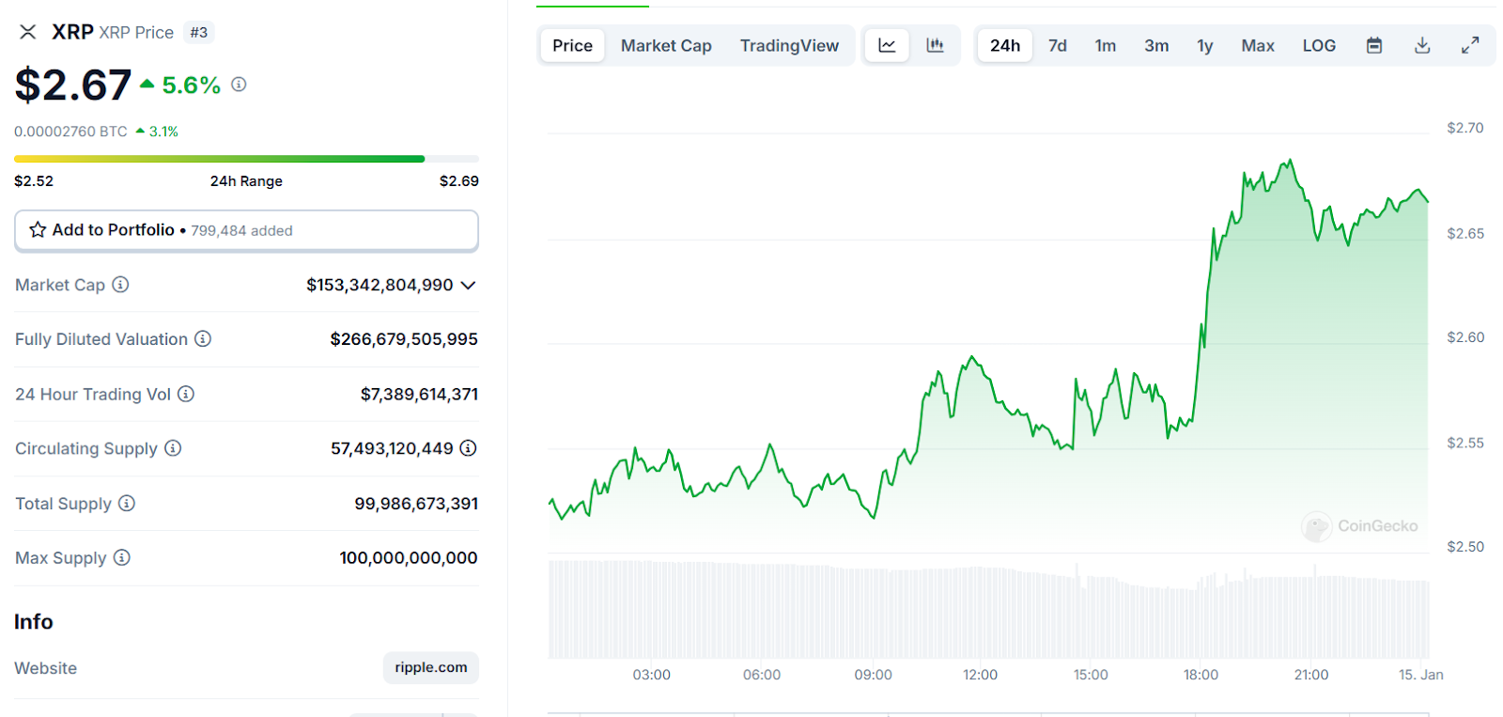
Task: Open info icon next to 57,493,120,449 value
Action: [x=468, y=448]
